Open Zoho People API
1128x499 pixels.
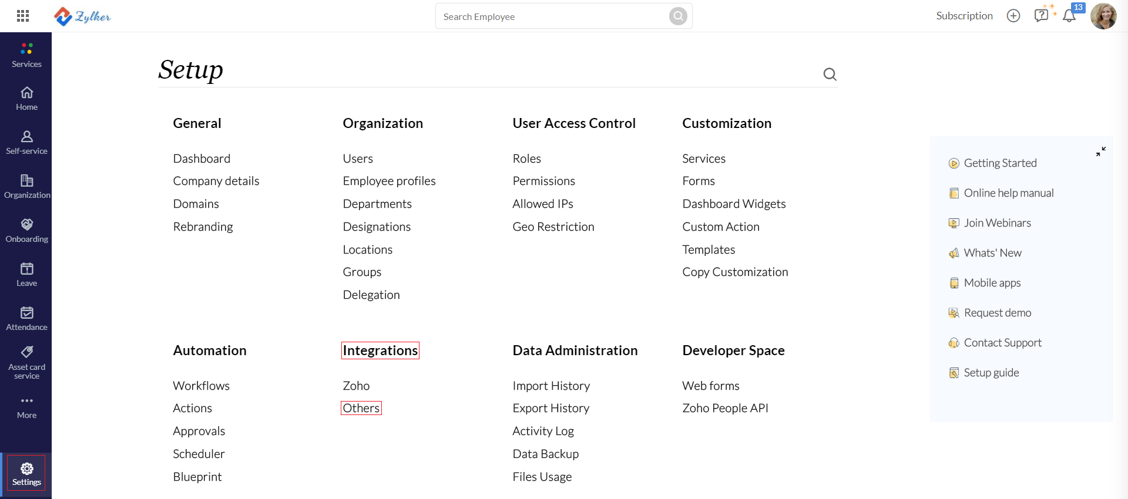[x=725, y=408]
